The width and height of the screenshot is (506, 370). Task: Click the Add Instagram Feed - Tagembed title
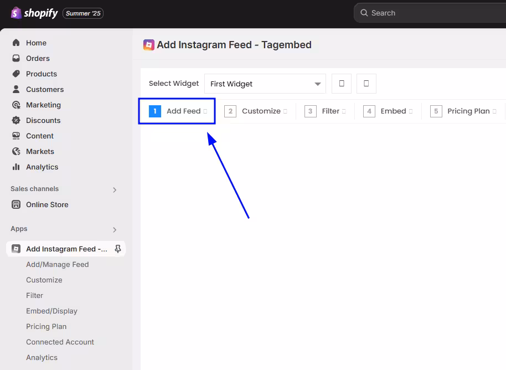click(234, 44)
